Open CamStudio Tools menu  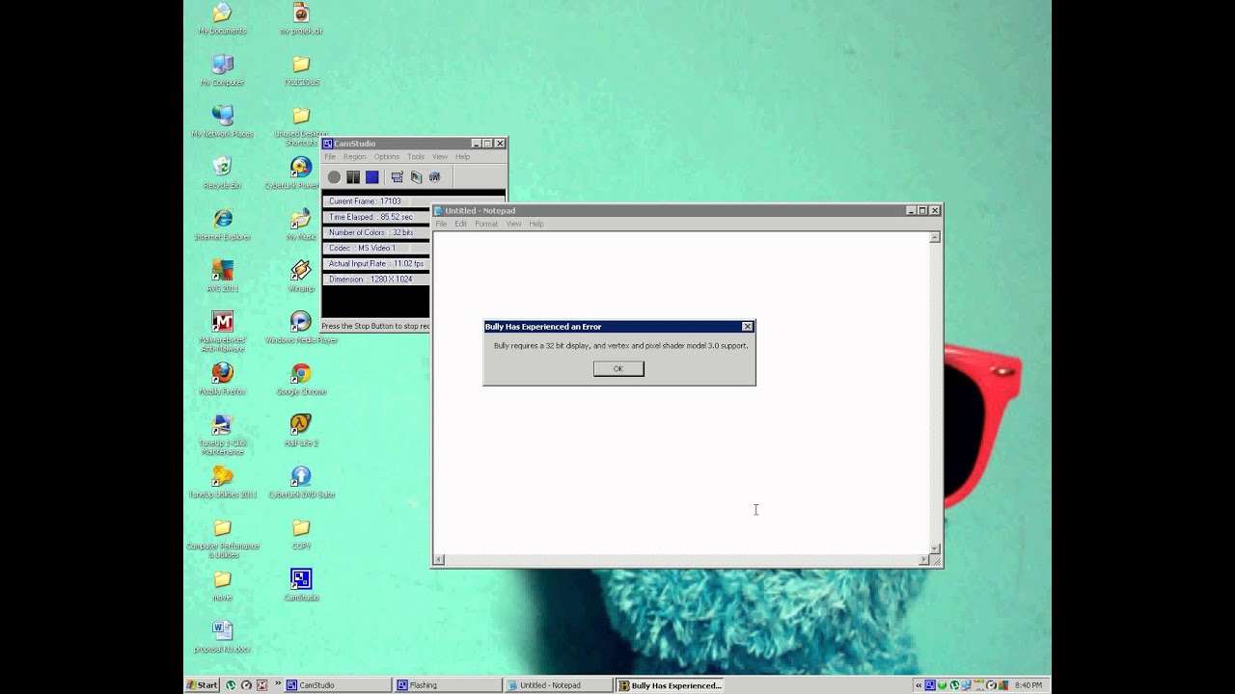coord(416,156)
